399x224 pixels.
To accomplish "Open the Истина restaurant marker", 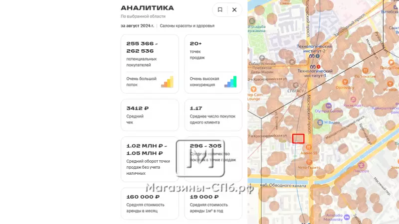I will click(x=390, y=84).
